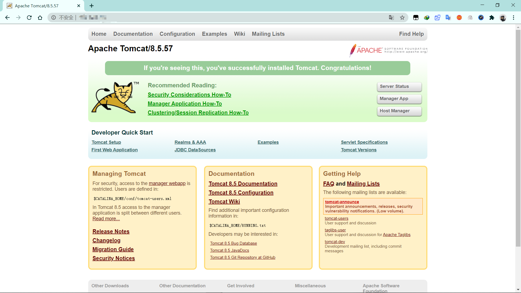Open the Tomcat 8.5 JavaDocs link

point(229,250)
